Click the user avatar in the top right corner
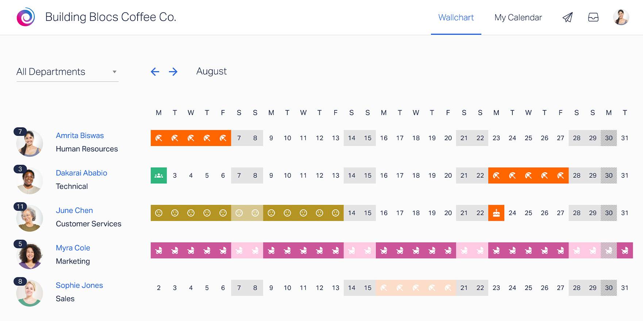 620,17
